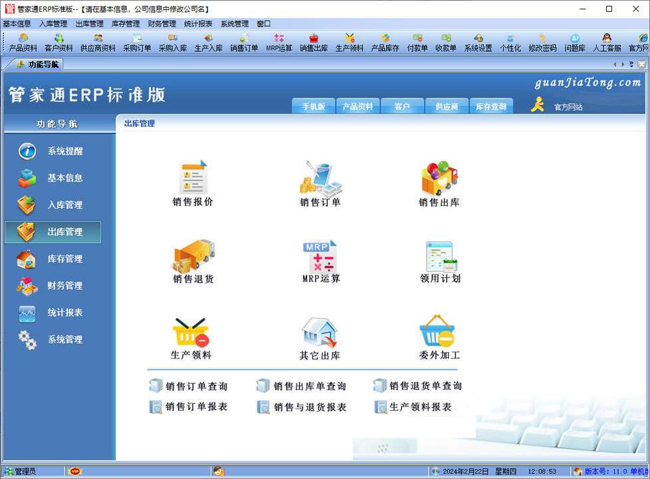This screenshot has height=479, width=650.
Task: Open the 销售退货 module icon
Action: (x=193, y=256)
